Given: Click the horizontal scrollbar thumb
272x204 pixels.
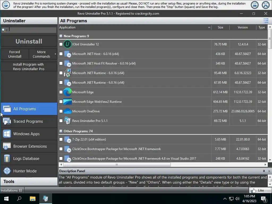Looking at the screenshot, I should point(117,164).
